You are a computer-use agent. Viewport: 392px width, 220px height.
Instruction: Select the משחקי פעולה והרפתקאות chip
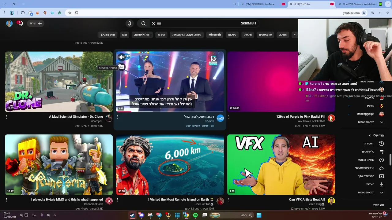point(187,35)
